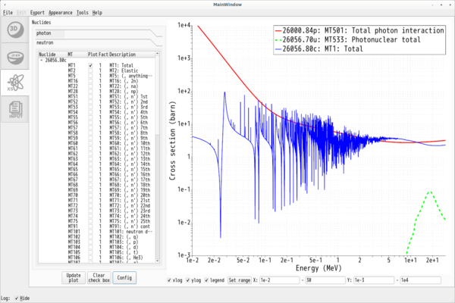Open the Tools menu
Image resolution: width=455 pixels, height=303 pixels.
tap(82, 13)
